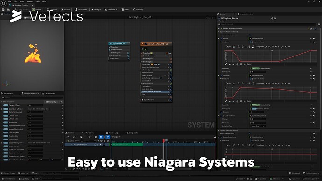This screenshot has height=181, width=322.
Task: Click the Browse to asset icon
Action: pyautogui.click(x=8, y=10)
